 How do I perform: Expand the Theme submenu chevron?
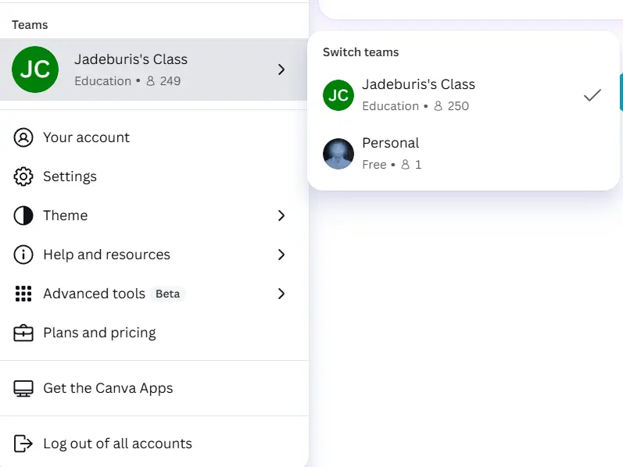point(281,216)
